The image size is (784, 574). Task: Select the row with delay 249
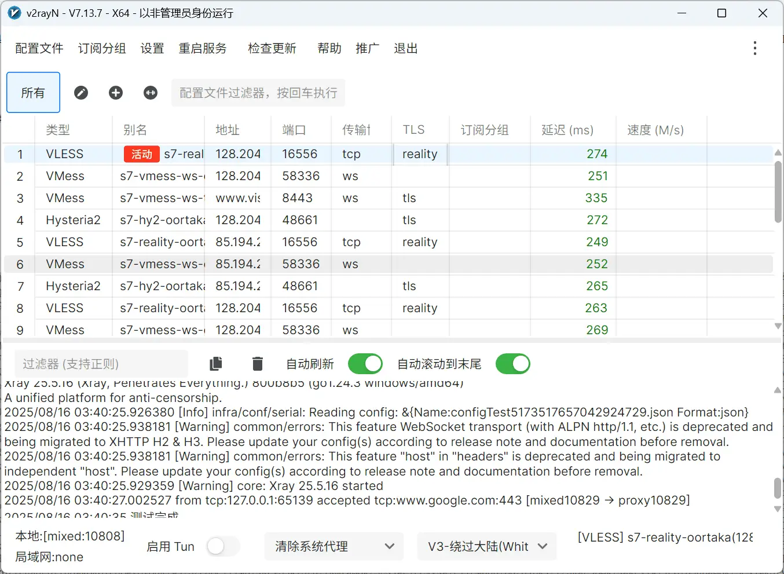(389, 242)
